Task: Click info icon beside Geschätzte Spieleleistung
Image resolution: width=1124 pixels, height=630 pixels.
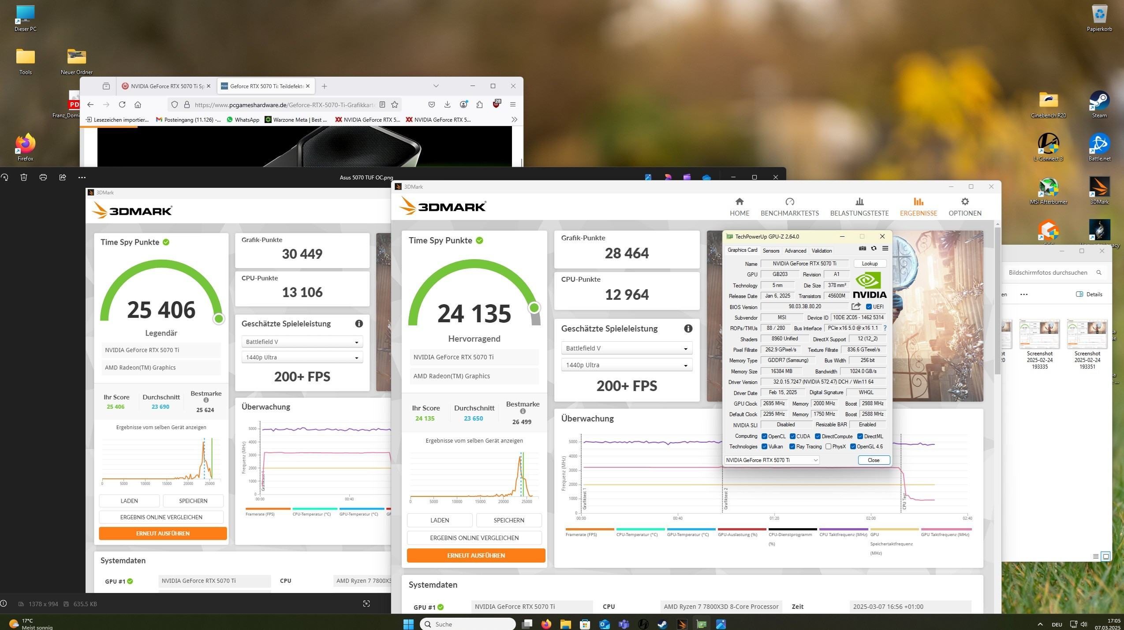Action: (688, 328)
